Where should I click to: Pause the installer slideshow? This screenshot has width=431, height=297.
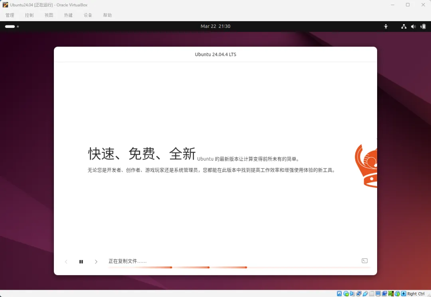tap(81, 262)
